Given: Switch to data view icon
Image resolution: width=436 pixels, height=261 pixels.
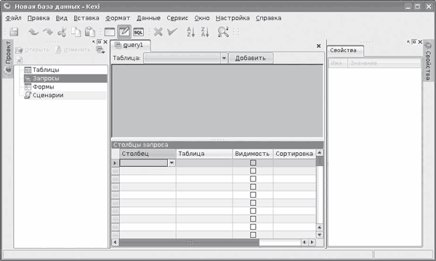Looking at the screenshot, I should [110, 32].
